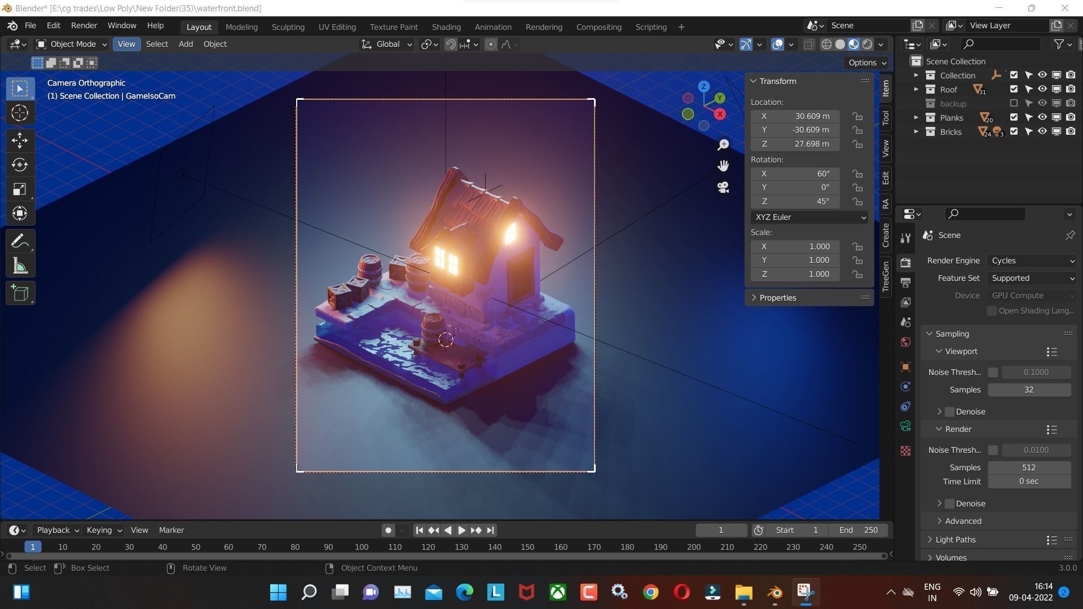Click the Options button in viewport header
Image resolution: width=1083 pixels, height=609 pixels.
pos(867,63)
